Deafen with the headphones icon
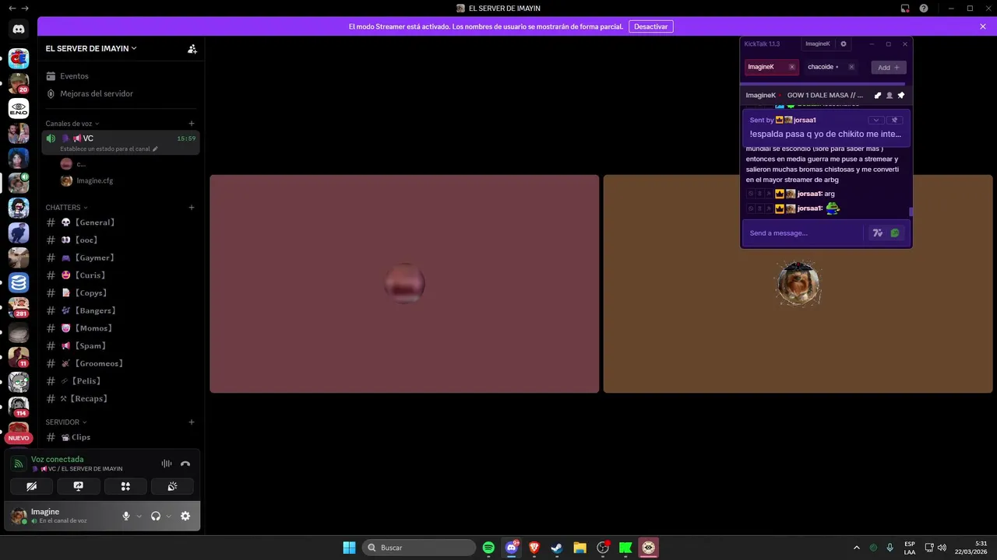This screenshot has height=560, width=997. [156, 516]
